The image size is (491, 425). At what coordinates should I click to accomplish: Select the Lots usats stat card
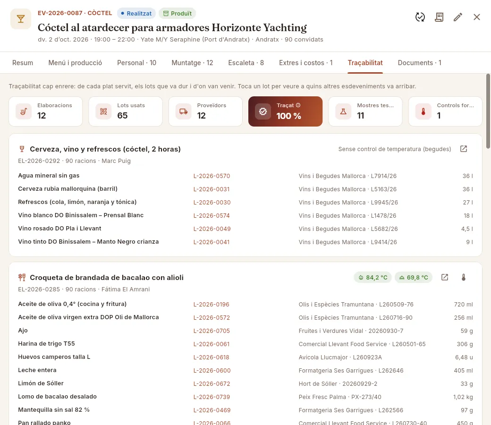[126, 111]
